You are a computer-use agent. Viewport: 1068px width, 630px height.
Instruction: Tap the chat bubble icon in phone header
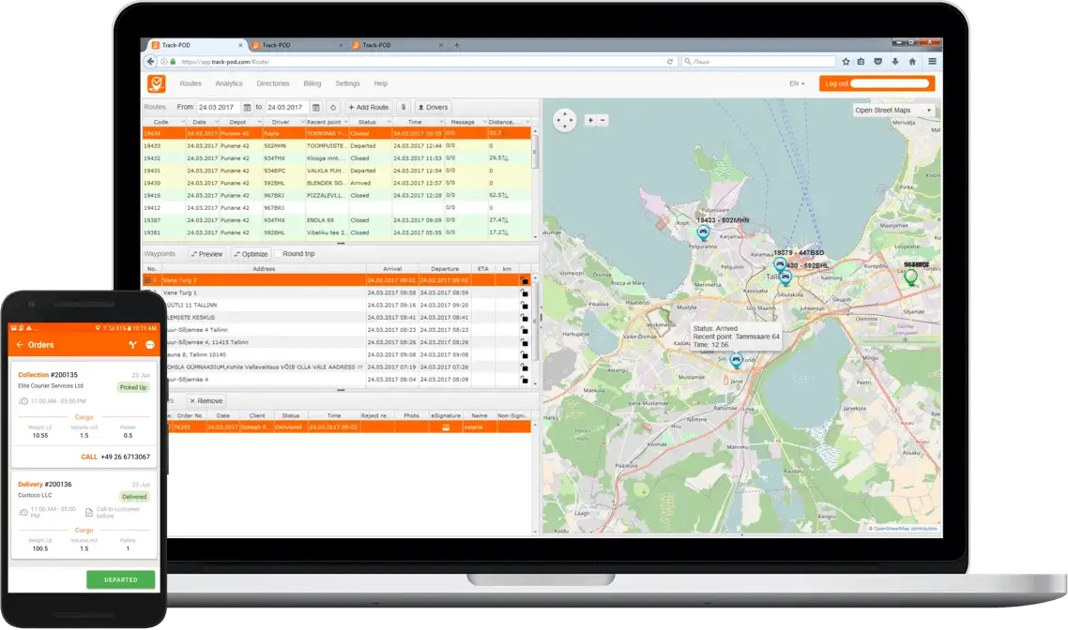150,345
